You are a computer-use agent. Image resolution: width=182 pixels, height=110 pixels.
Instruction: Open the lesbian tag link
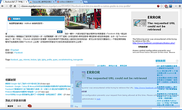[33, 60]
